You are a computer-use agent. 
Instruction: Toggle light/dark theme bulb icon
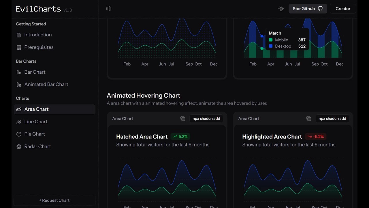coord(281,9)
